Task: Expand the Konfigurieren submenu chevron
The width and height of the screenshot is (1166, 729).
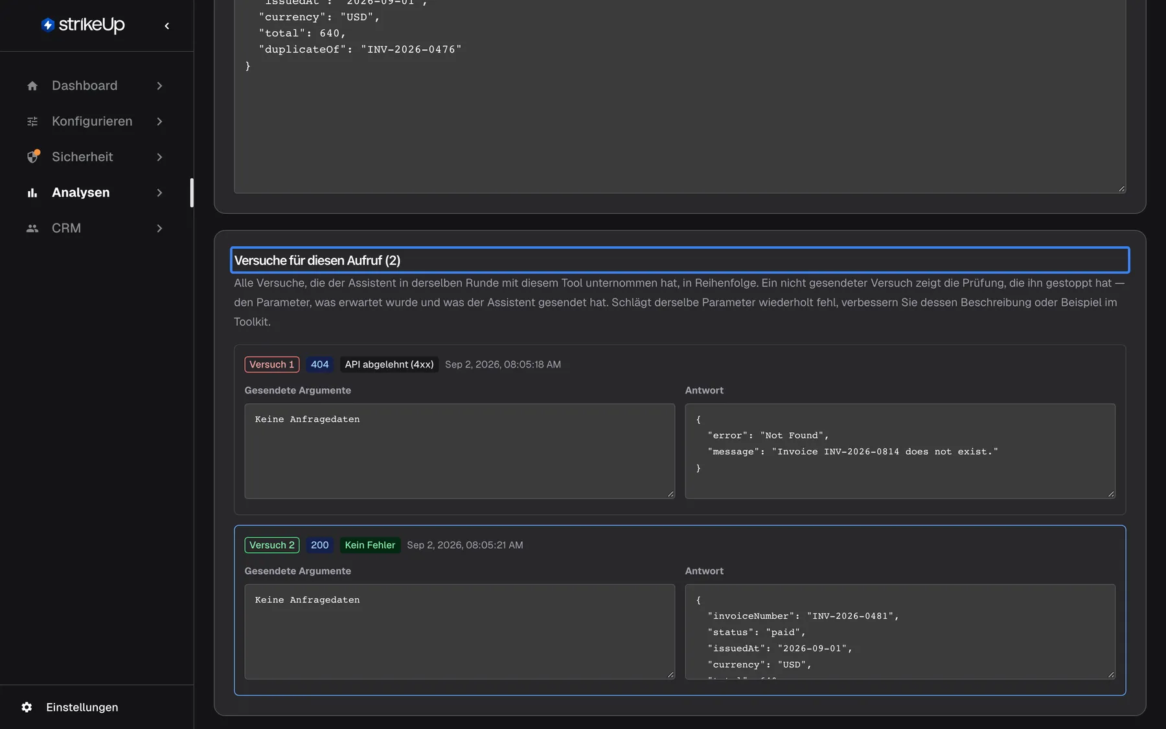Action: point(159,121)
